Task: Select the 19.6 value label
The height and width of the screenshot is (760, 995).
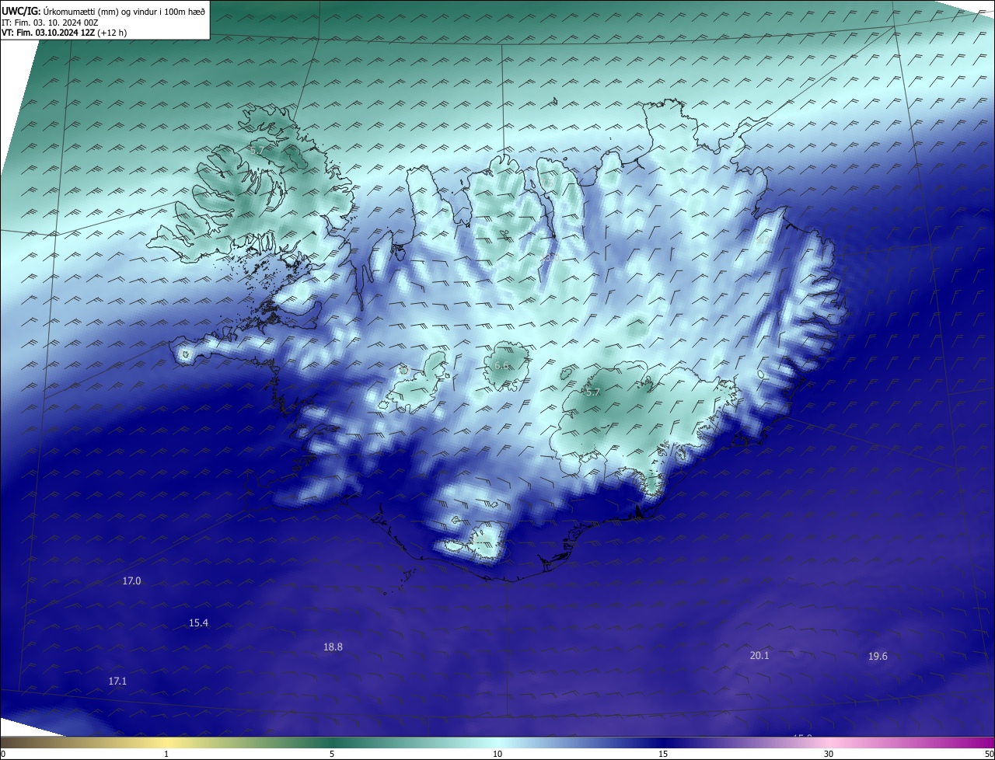Action: (x=878, y=657)
